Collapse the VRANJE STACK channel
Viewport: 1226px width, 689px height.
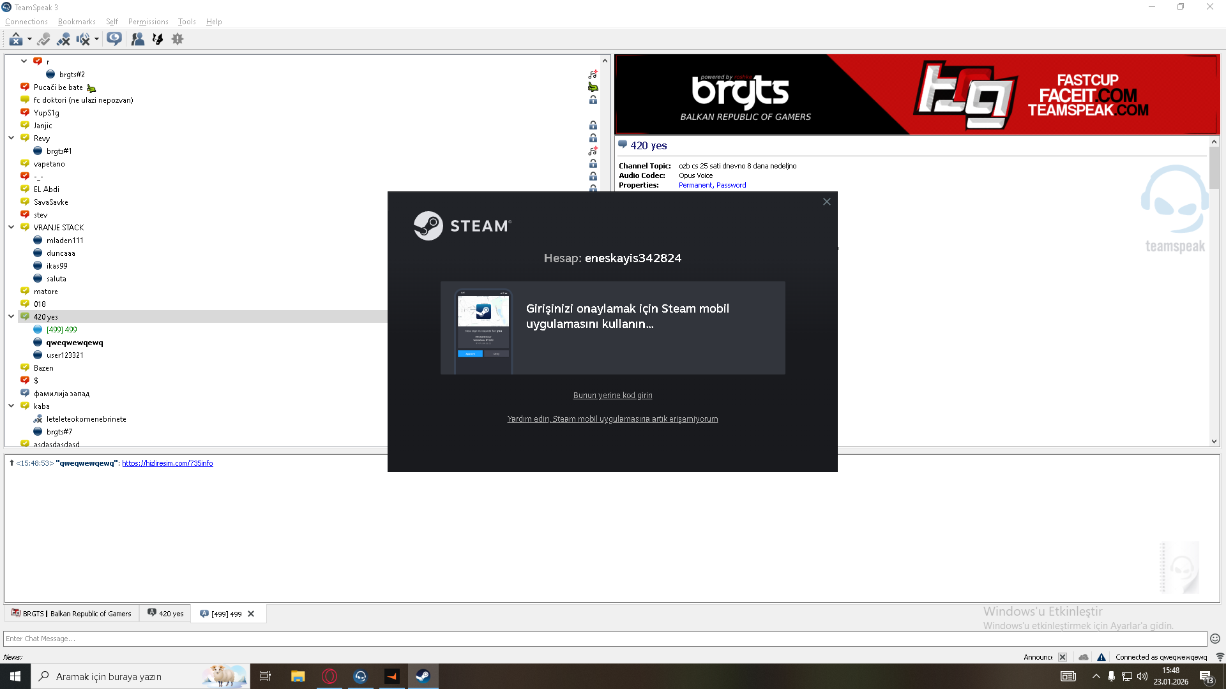11,227
